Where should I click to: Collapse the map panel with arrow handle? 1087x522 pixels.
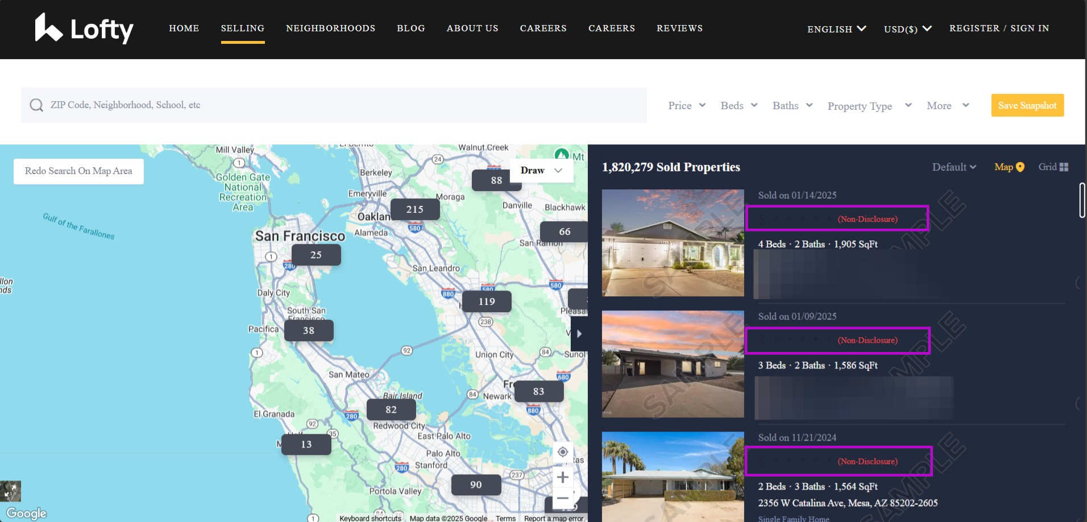(x=579, y=334)
